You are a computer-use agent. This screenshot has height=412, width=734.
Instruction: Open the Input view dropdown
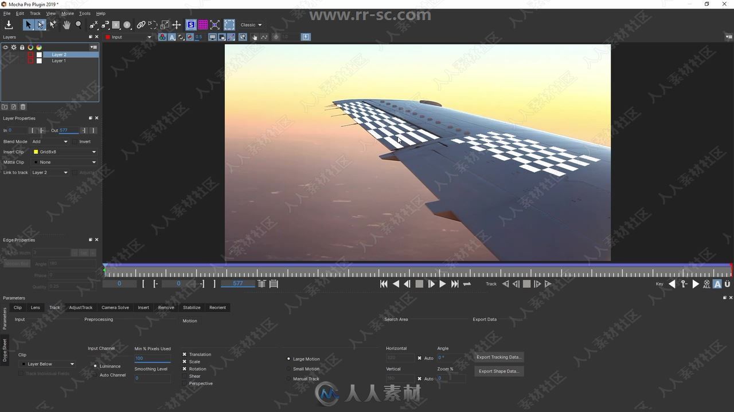[x=128, y=37]
